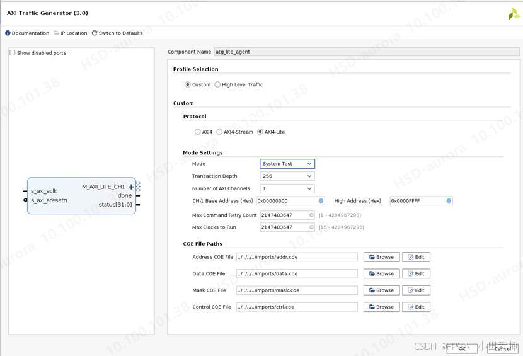Viewport: 523px width, 356px height.
Task: Browse for Mask COE File
Action: 381,290
